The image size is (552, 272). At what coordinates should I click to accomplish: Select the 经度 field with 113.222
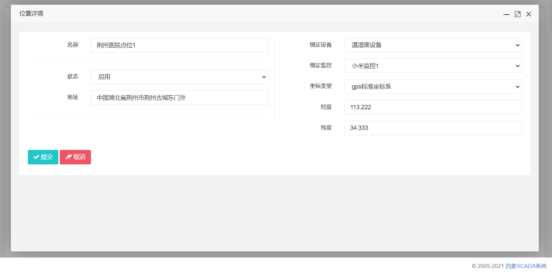[433, 107]
